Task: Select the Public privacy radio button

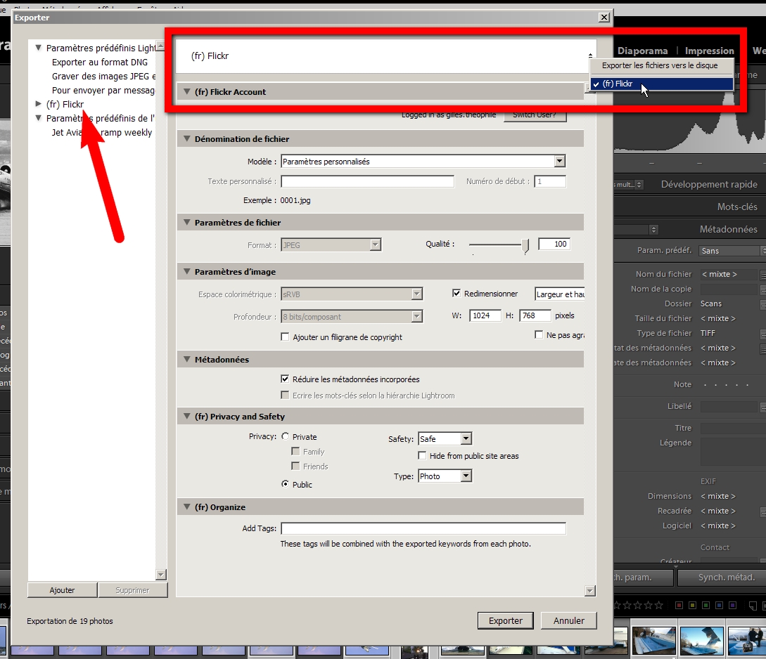Action: coord(286,484)
